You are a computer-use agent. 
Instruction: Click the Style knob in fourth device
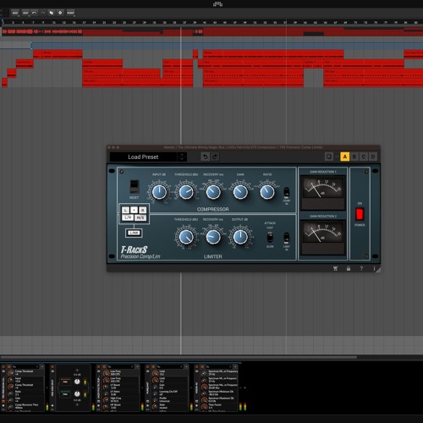155,406
